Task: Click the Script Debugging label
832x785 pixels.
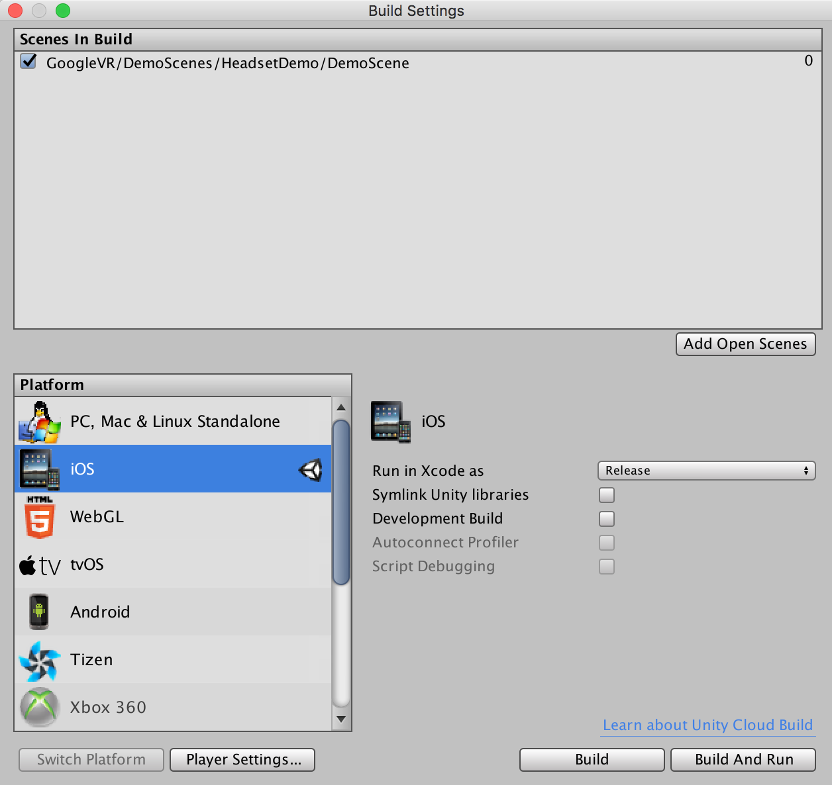Action: (433, 567)
